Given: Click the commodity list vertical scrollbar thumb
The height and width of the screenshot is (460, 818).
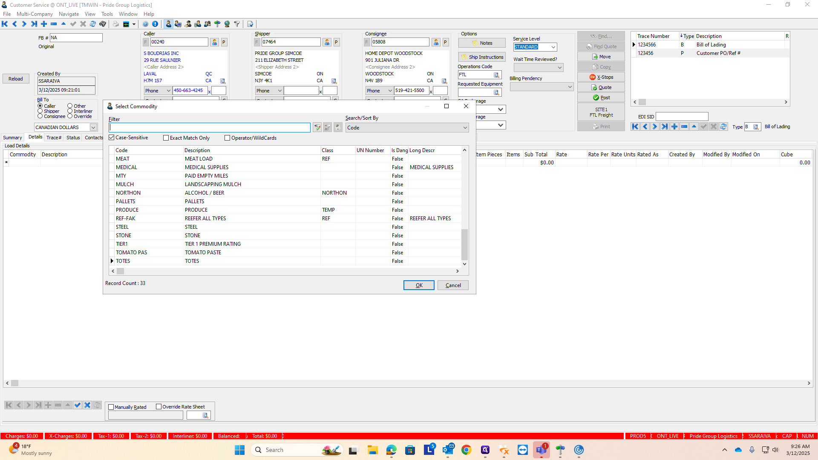Looking at the screenshot, I should (x=464, y=244).
